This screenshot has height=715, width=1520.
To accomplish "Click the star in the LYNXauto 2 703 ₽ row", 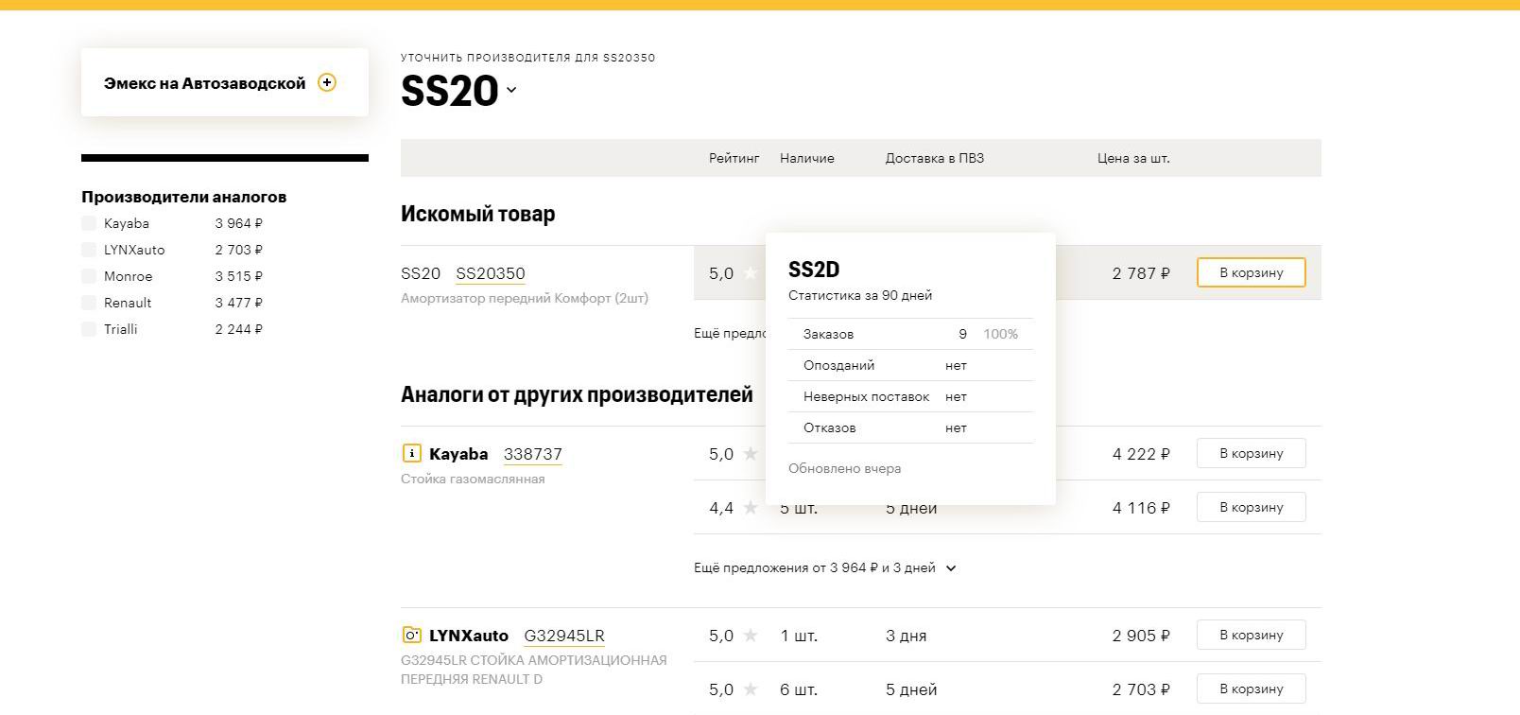I will (x=751, y=689).
